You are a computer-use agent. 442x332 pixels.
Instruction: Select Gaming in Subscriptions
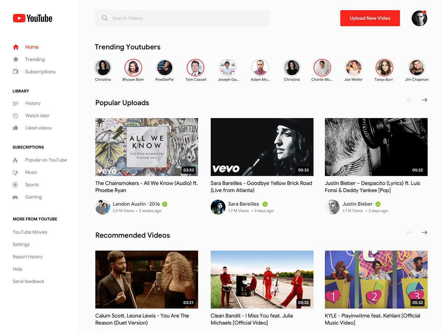tap(34, 197)
